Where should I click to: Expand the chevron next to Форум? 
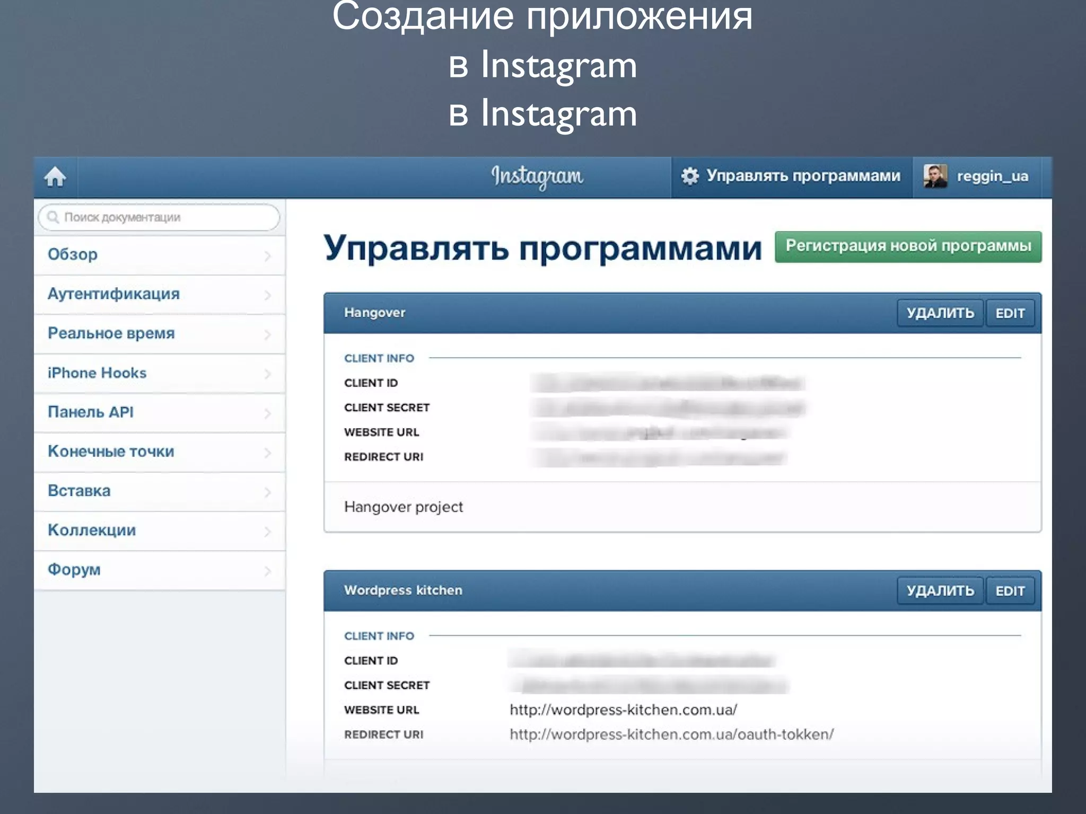pos(268,571)
